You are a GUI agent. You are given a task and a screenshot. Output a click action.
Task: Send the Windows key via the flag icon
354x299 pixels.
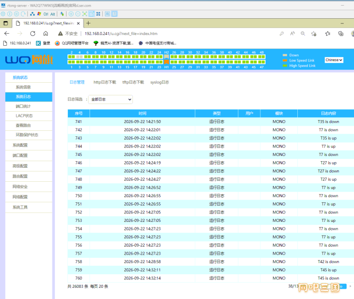point(39,14)
